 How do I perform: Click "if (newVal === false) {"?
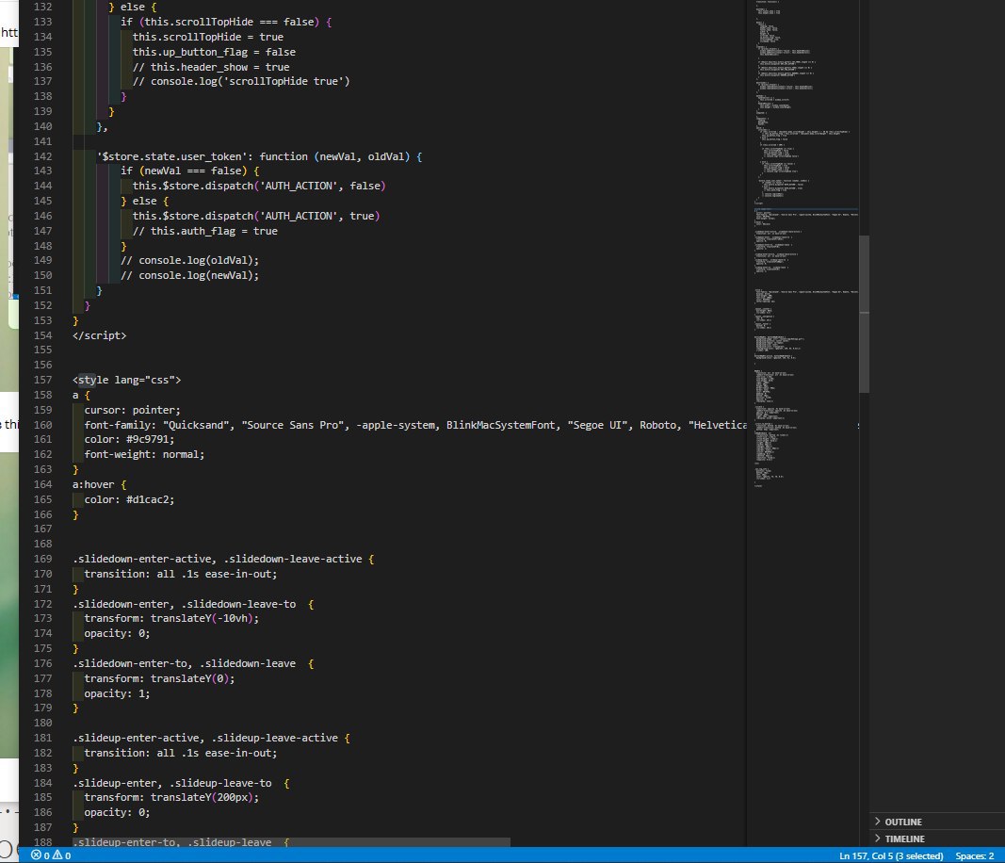pos(189,171)
